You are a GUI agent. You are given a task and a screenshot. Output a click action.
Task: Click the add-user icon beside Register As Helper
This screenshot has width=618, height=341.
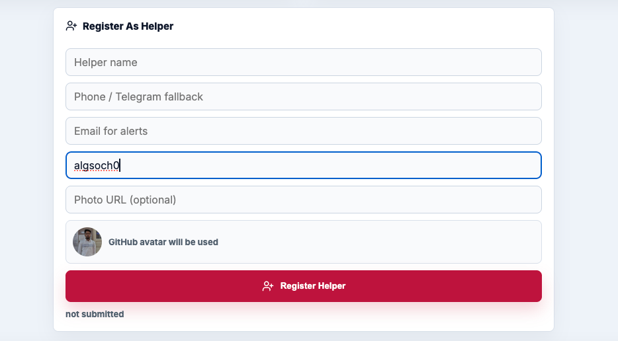coord(71,26)
